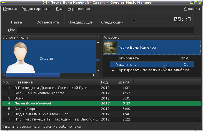This screenshot has width=203, height=131.
Task: Minimize the Goggles Music Manager window
Action: (192, 3)
